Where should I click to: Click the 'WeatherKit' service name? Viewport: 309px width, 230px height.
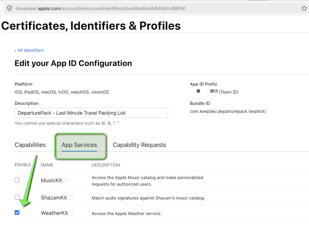click(54, 213)
